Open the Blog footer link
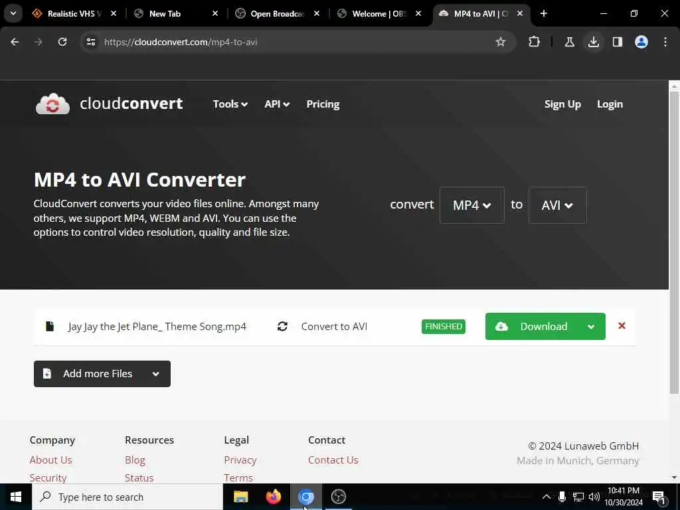Screen dimensions: 680x510 pos(135,460)
